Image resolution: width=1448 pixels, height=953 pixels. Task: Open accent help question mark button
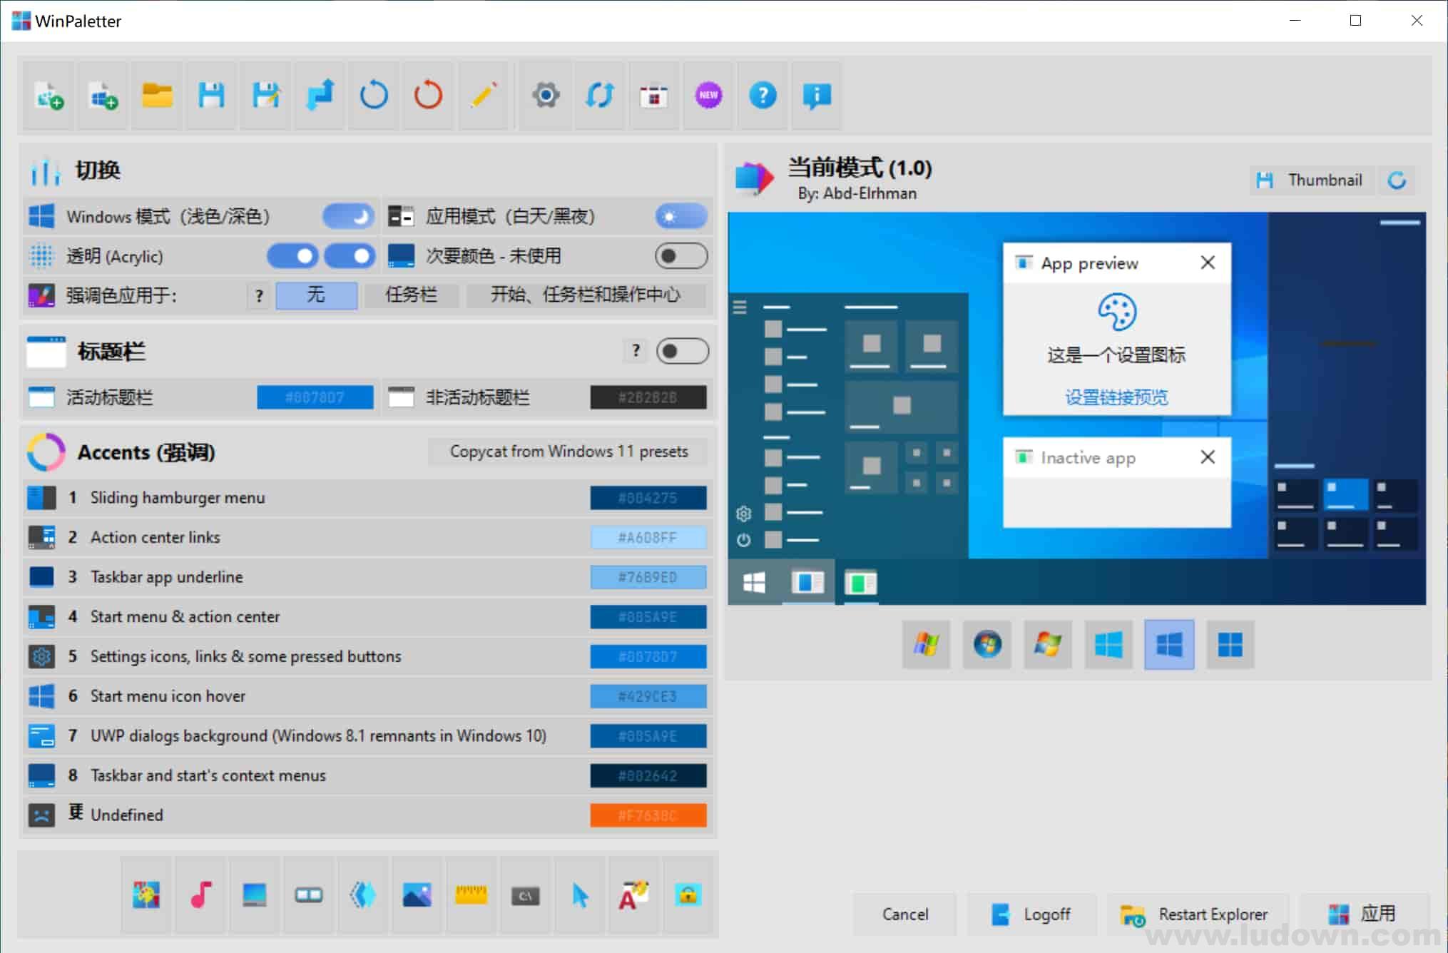click(259, 295)
